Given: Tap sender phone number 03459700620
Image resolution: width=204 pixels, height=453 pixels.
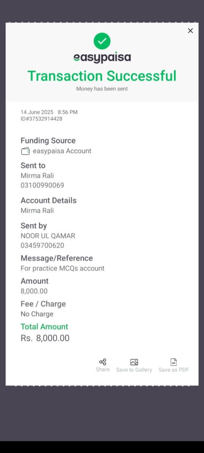Looking at the screenshot, I should [x=42, y=246].
